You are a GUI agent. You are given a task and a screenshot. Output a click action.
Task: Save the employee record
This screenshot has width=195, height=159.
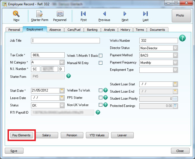click(14, 151)
